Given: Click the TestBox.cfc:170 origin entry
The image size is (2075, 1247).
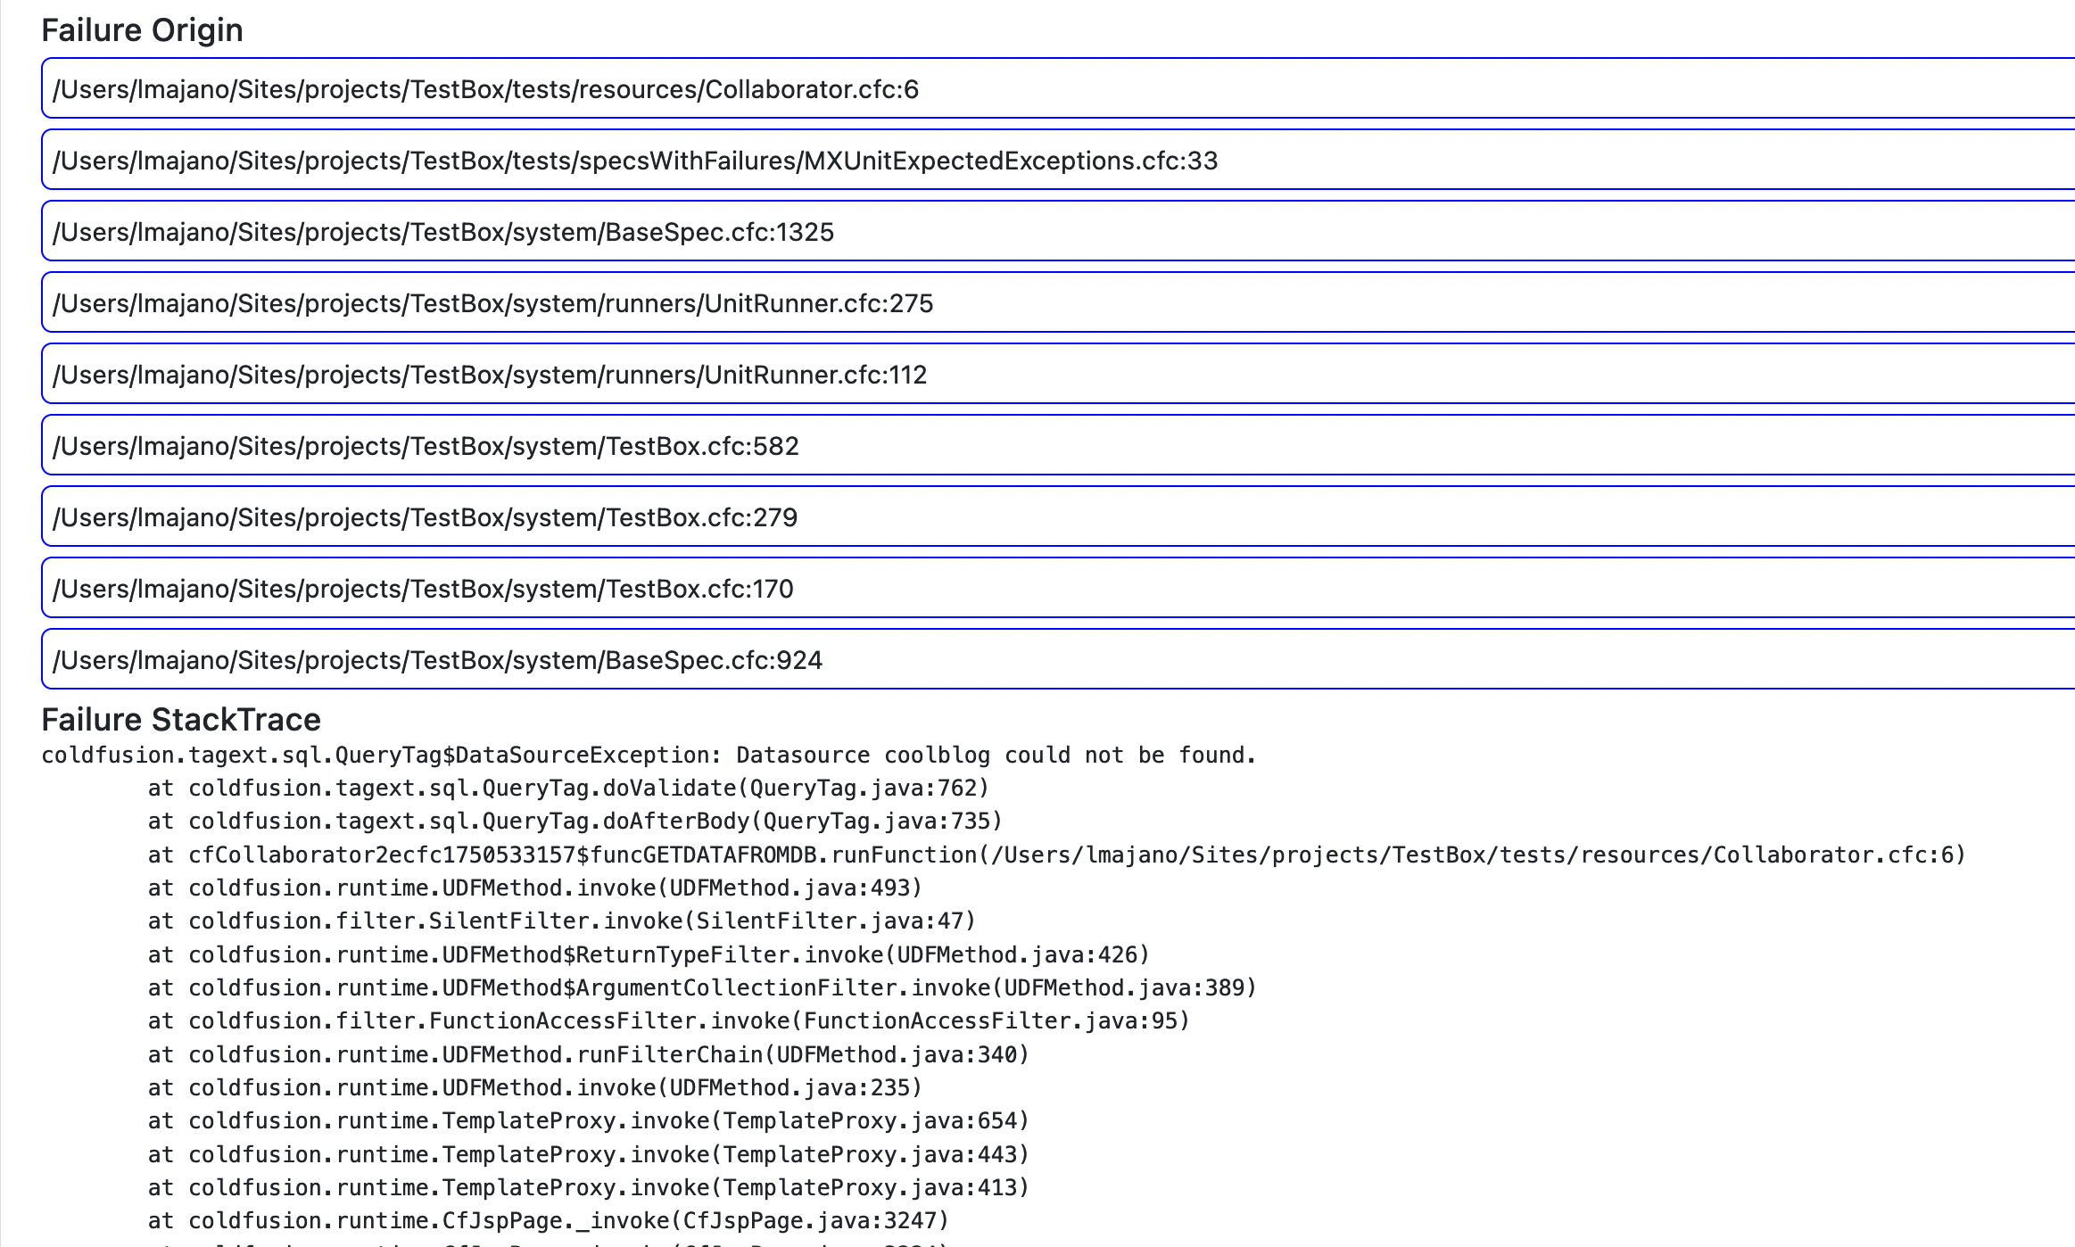Looking at the screenshot, I should pos(423,589).
